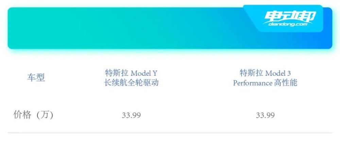This screenshot has width=340, height=143.
Task: Select the 车型 row label
Action: (36, 77)
